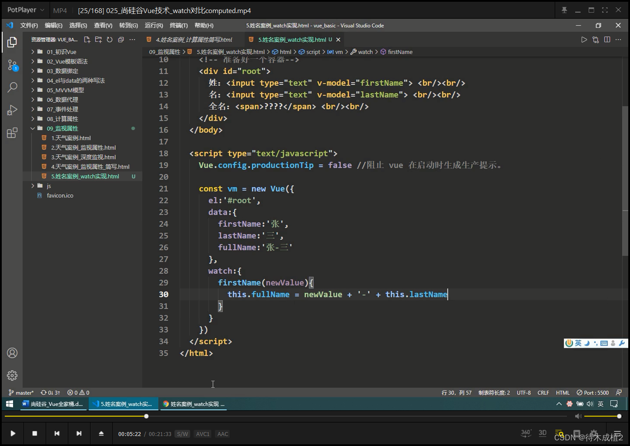Screen dimensions: 630x446
Task: Open the Source Control view
Action: click(x=12, y=65)
